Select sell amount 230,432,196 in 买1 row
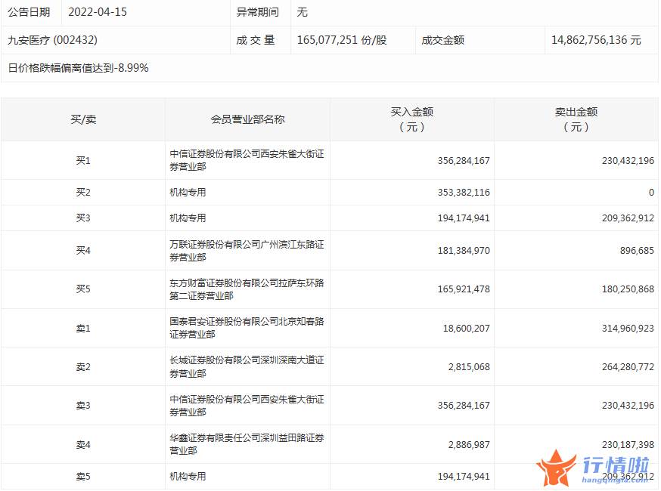661x491 pixels. [628, 160]
